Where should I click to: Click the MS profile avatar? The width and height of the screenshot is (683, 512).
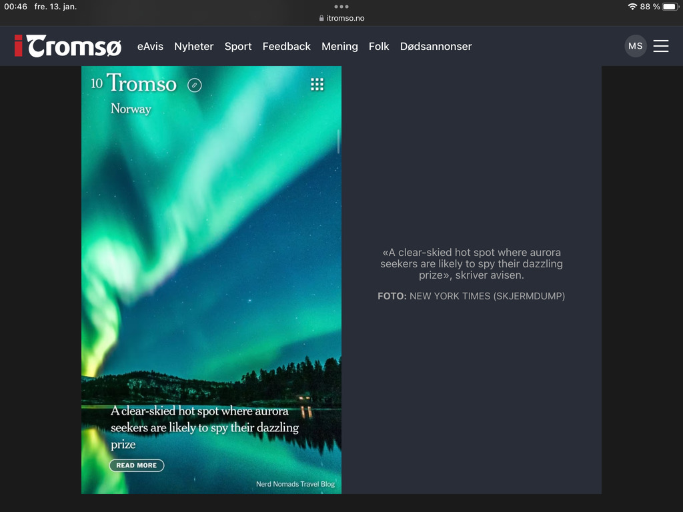635,46
